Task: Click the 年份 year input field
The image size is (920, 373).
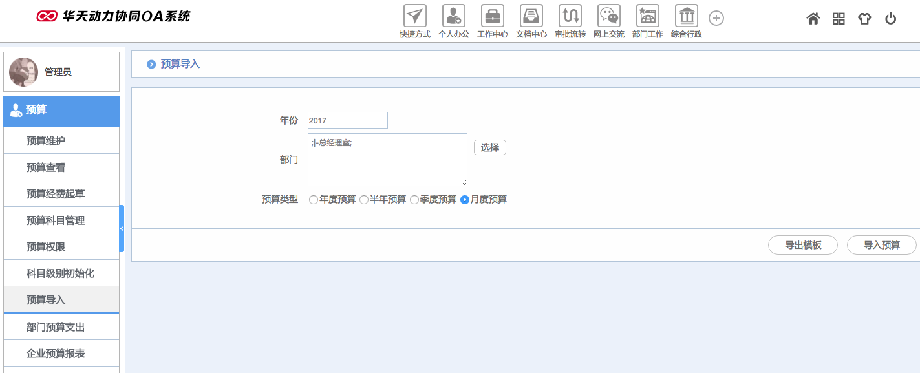Action: click(348, 120)
